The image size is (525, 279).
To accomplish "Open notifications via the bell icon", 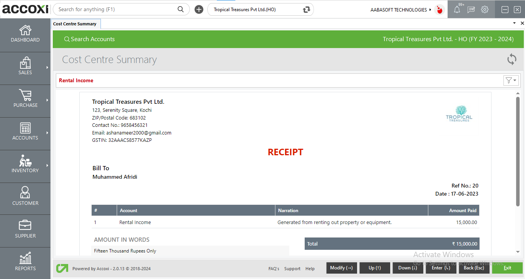I will [457, 9].
